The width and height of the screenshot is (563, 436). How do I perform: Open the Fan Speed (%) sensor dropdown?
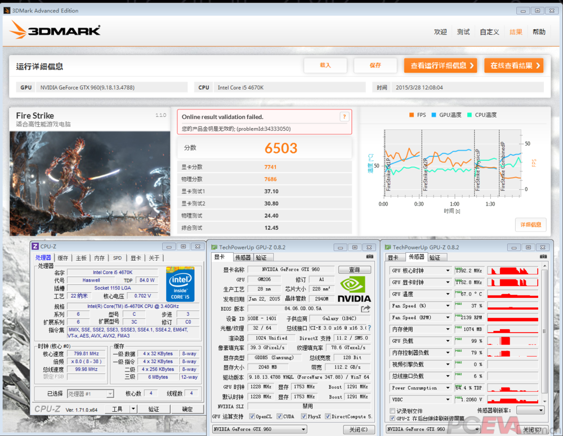coord(448,306)
